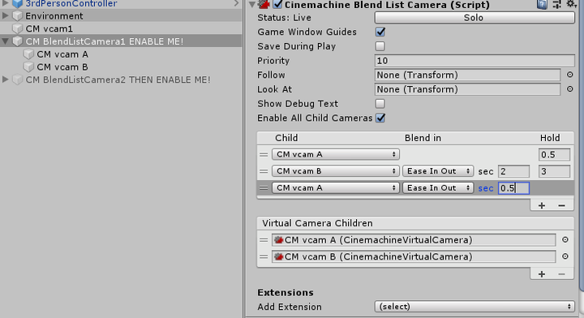This screenshot has width=584, height=318.
Task: Select Environment label in hierarchy
Action: click(54, 16)
